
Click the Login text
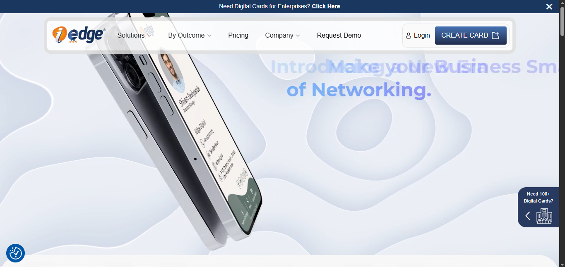(x=422, y=36)
